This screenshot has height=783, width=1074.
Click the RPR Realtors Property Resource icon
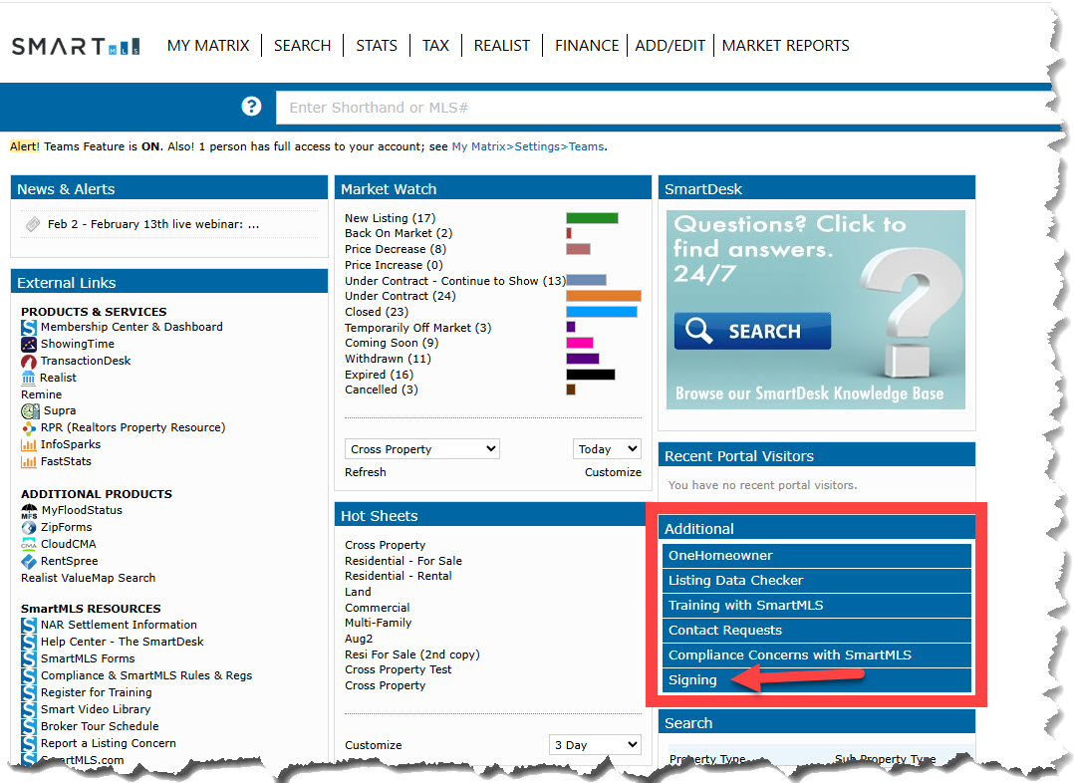(29, 427)
